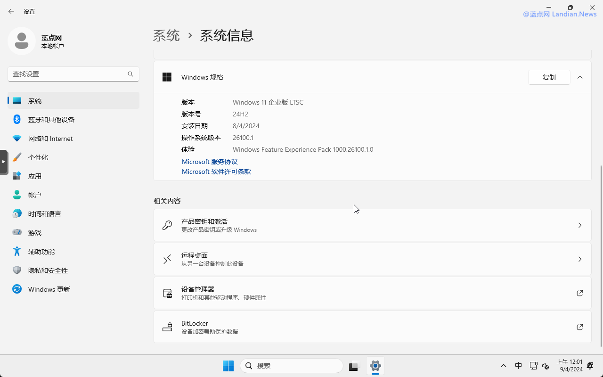Open the external link icon for 设备管理器
Image resolution: width=603 pixels, height=377 pixels.
click(x=580, y=293)
